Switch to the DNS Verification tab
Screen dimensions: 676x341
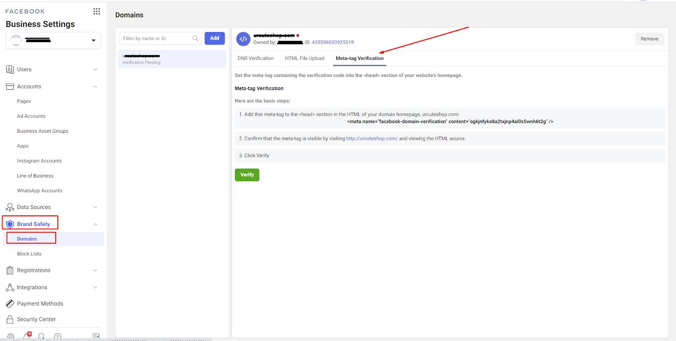point(256,59)
